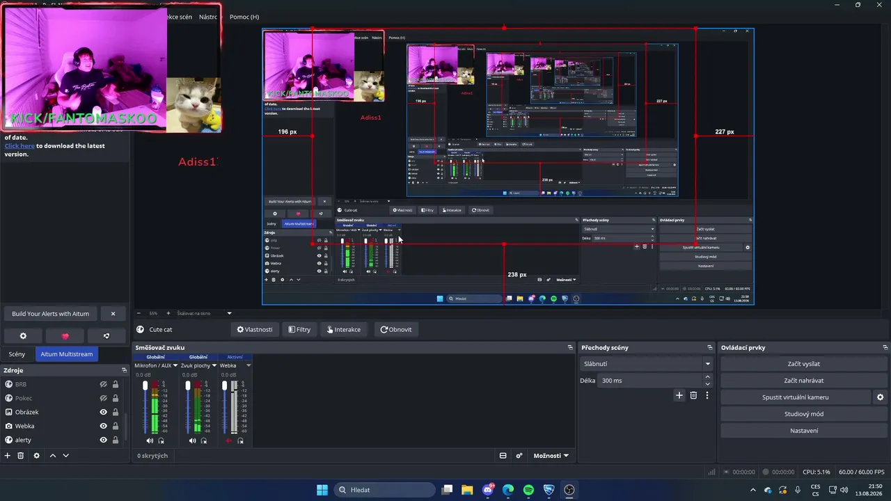Decrease transition duration with down arrow
Screen dimensions: 891x501
(x=708, y=384)
